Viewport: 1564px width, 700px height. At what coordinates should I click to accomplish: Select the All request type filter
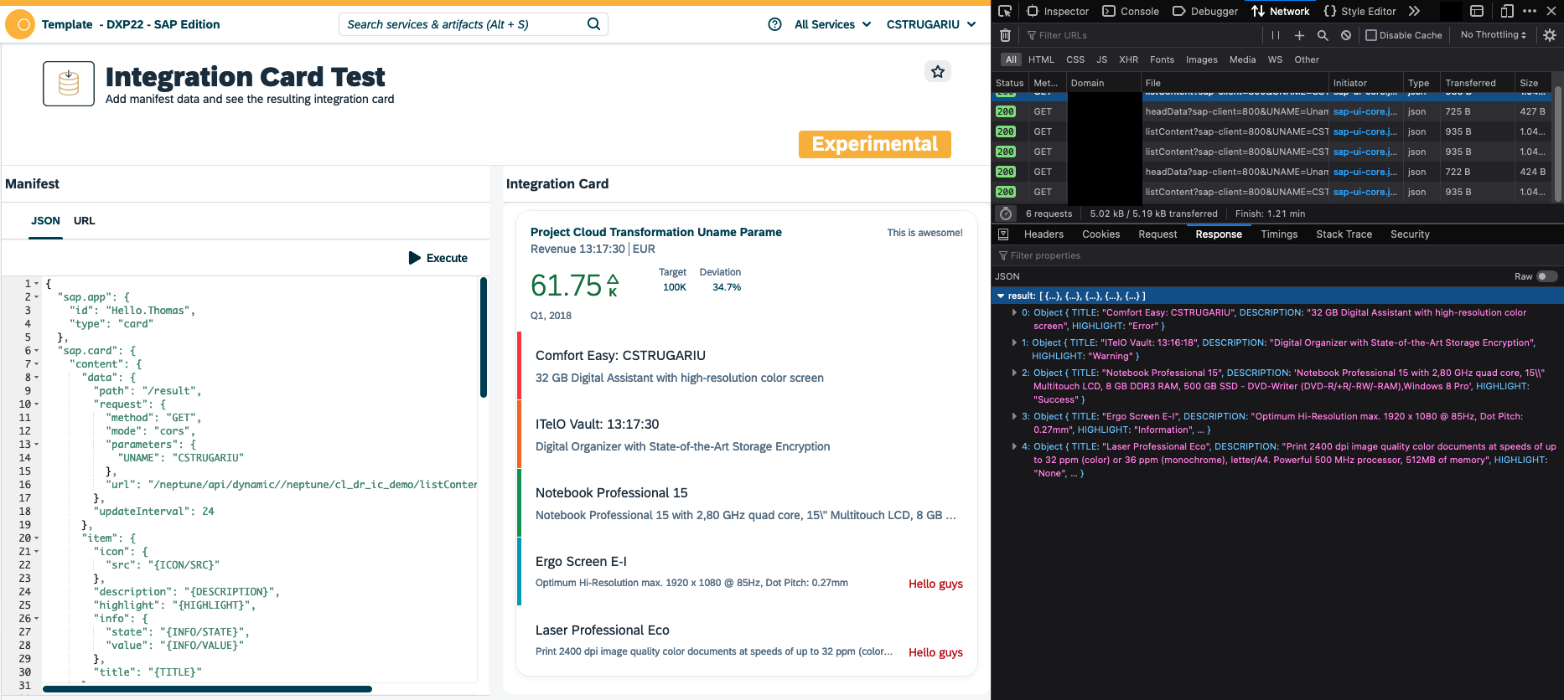1011,59
